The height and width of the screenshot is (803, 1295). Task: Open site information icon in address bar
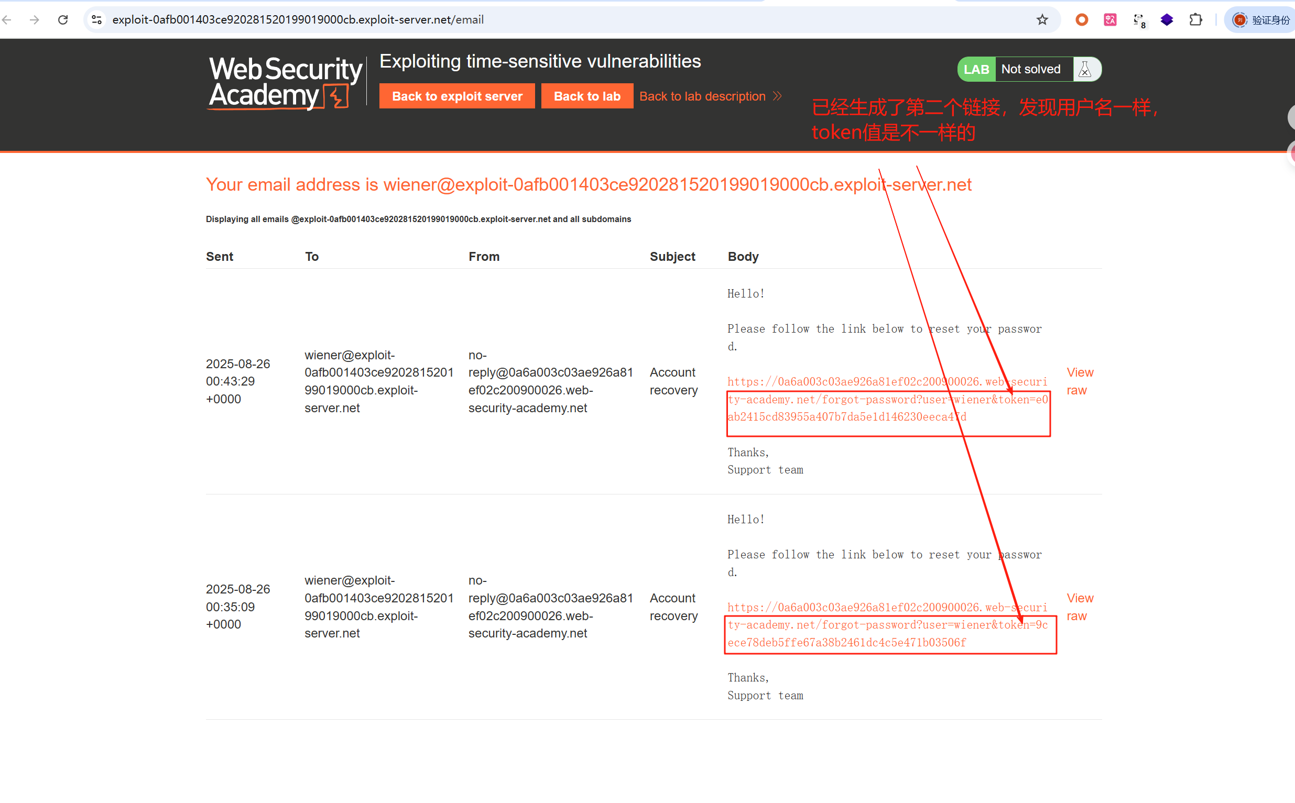[97, 20]
